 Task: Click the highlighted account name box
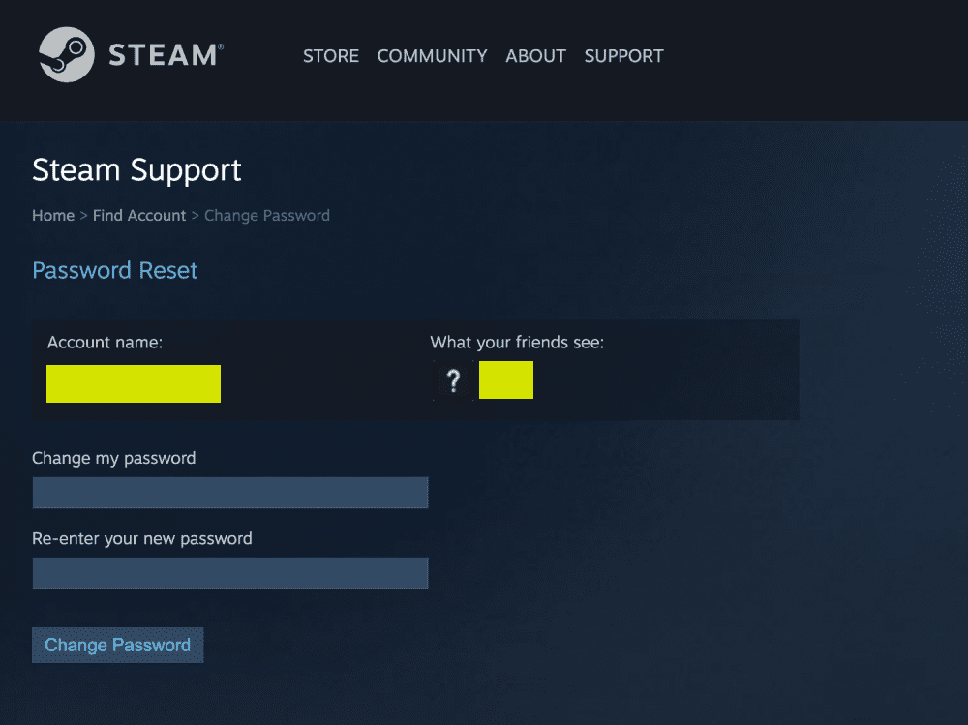133,383
